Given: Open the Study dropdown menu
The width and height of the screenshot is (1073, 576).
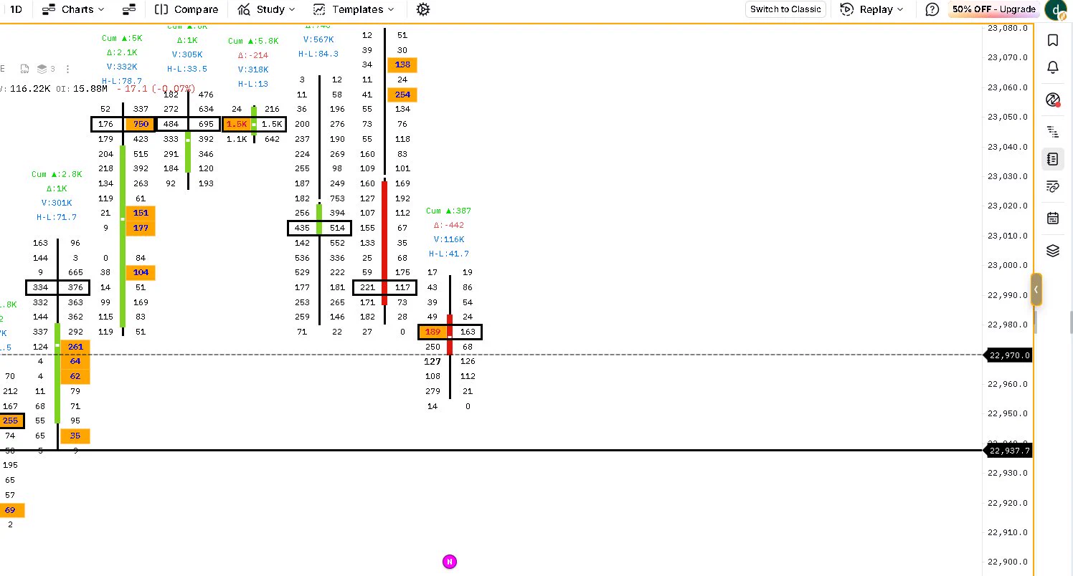Looking at the screenshot, I should (266, 9).
